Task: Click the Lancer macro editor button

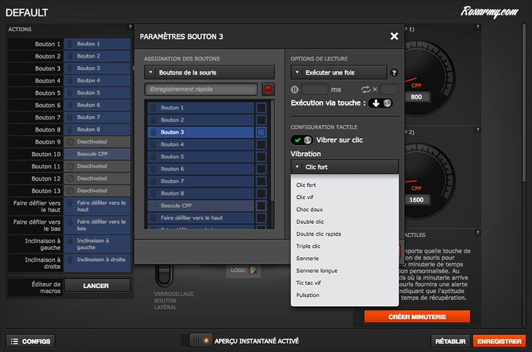Action: point(96,286)
